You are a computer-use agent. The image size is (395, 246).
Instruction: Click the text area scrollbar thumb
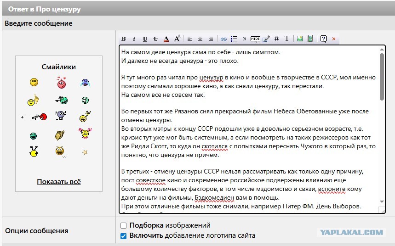[382, 77]
